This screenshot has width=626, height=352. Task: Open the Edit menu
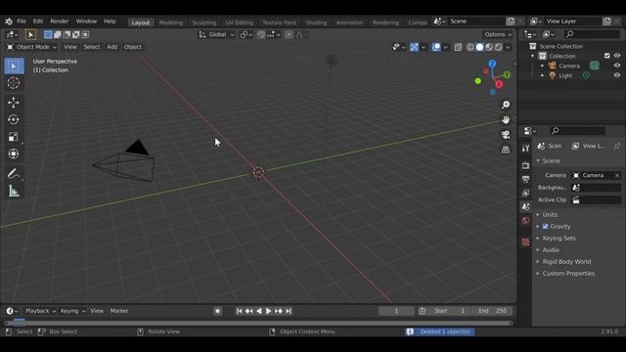(x=38, y=22)
